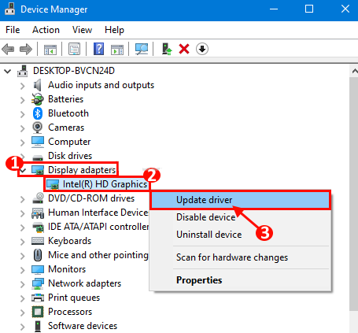Viewport: 358px width, 333px height.
Task: Open the Properties sheet toolbar icon
Action: [74, 49]
